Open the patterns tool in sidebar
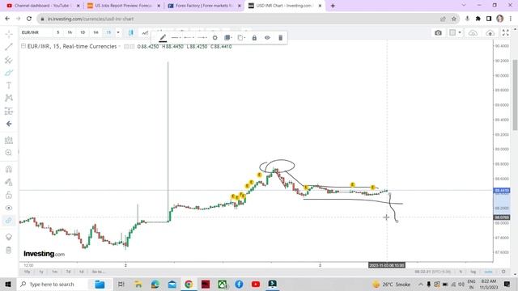 pyautogui.click(x=9, y=98)
